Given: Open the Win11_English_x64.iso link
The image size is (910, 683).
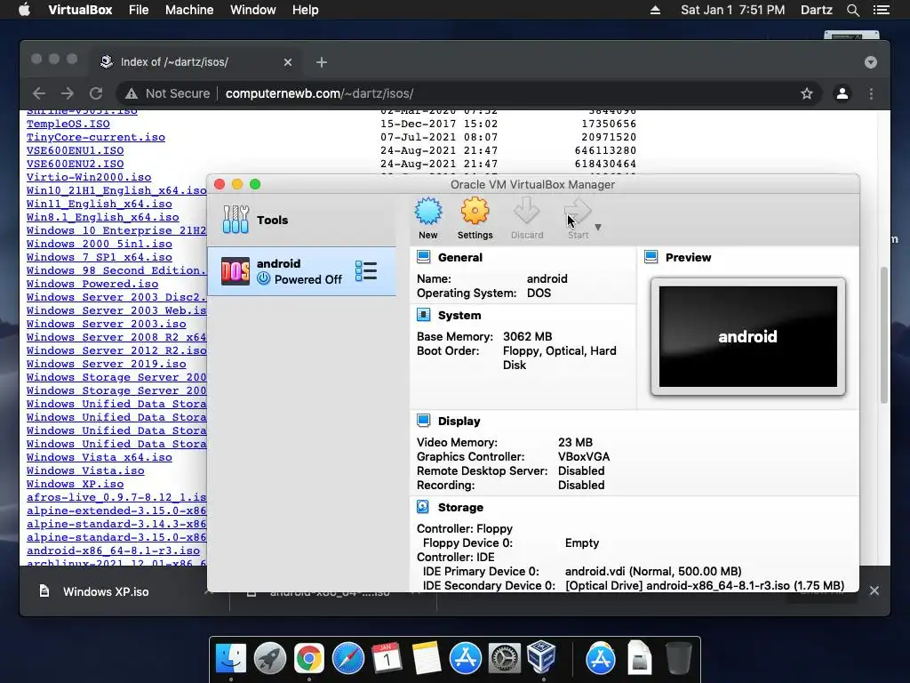Looking at the screenshot, I should tap(100, 204).
